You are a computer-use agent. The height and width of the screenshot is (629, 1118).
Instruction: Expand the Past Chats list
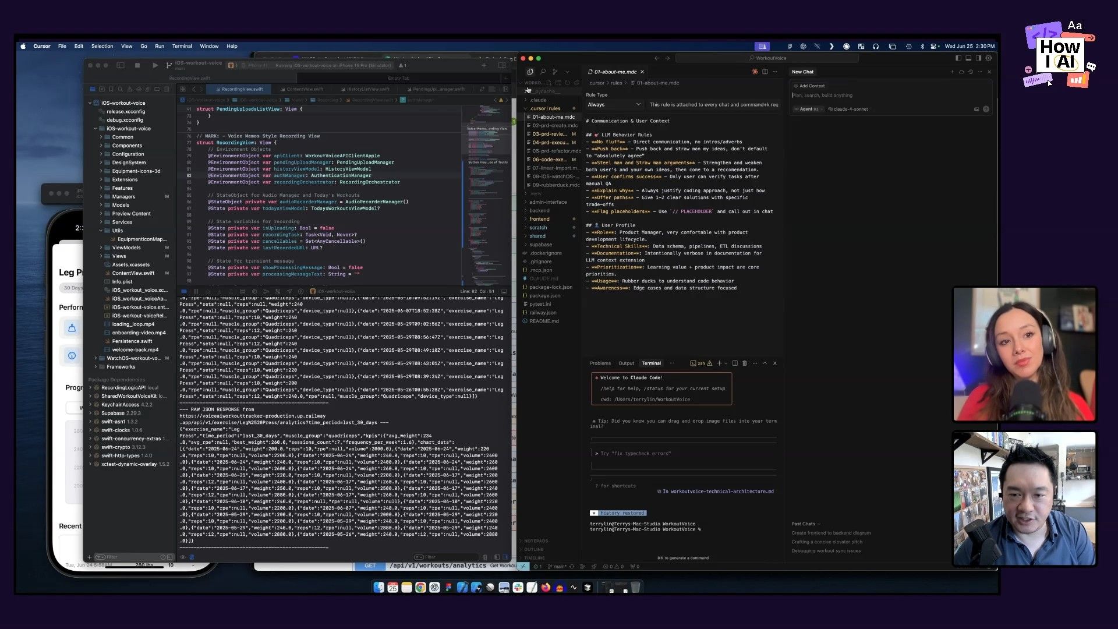pyautogui.click(x=806, y=524)
